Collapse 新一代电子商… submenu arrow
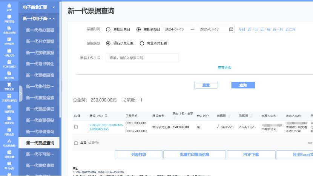 click(x=54, y=18)
